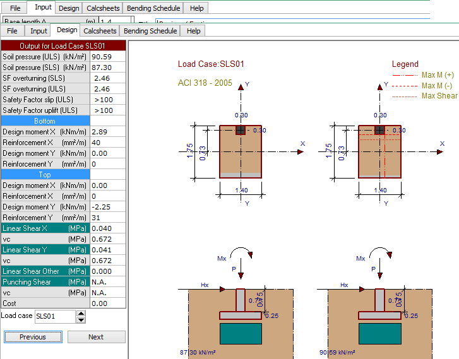
Task: Click the Mx moment arrow in left elevation
Action: pos(241,252)
